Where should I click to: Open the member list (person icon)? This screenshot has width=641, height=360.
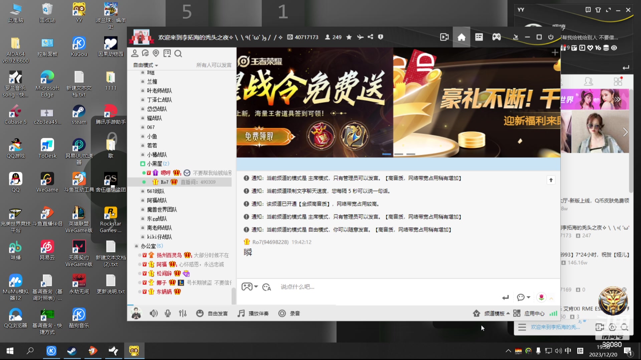pos(135,53)
